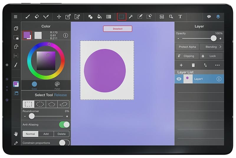Pick polygon selection shape
236x158 pixels.
[52, 104]
